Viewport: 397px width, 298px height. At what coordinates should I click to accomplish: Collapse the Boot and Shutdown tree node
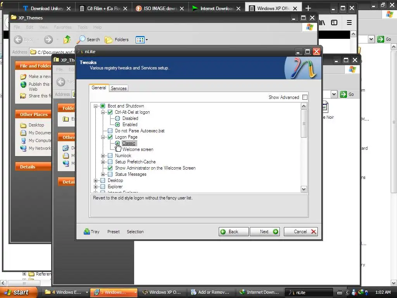point(95,106)
